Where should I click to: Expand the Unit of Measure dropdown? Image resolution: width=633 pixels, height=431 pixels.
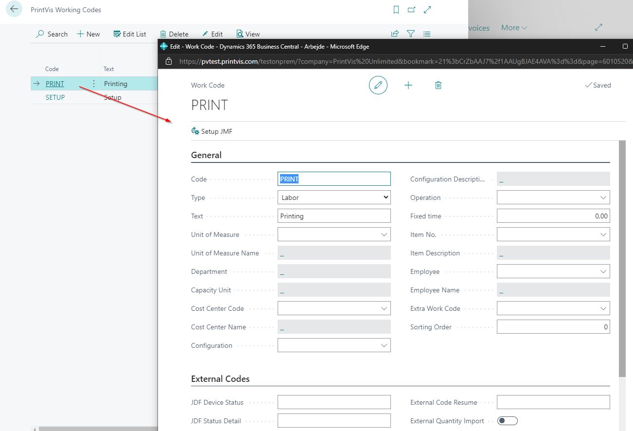pyautogui.click(x=384, y=234)
